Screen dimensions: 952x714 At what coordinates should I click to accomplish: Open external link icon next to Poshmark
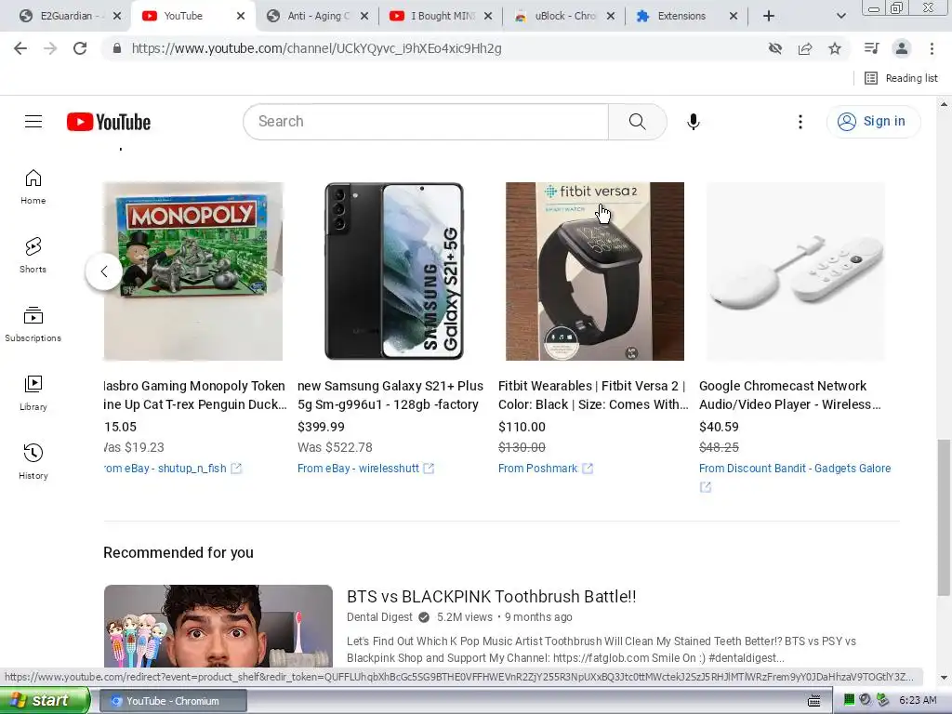point(588,469)
